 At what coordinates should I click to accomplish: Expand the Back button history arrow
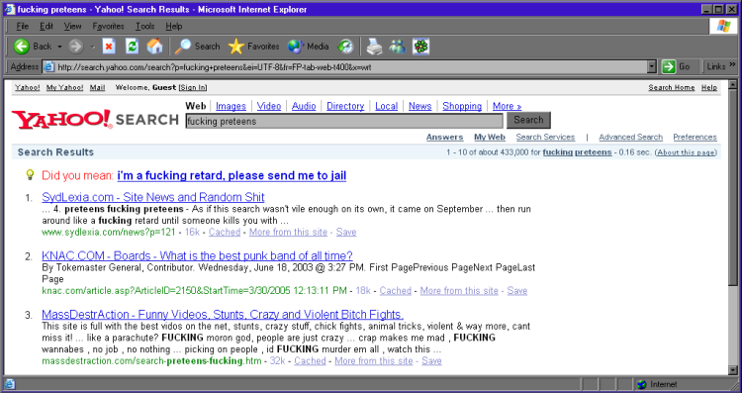click(x=59, y=47)
